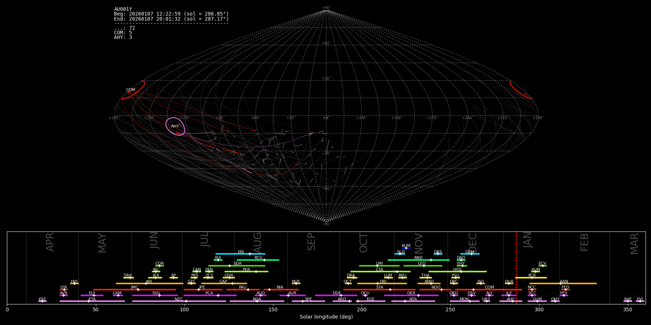The width and height of the screenshot is (651, 325).
Task: Click the AHY label inside pink ellipse
Action: [x=175, y=126]
